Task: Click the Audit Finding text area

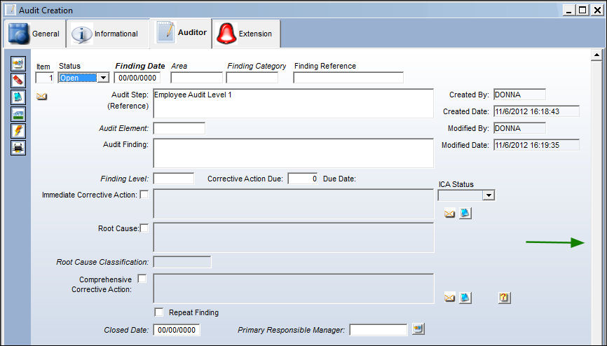Action: [294, 153]
